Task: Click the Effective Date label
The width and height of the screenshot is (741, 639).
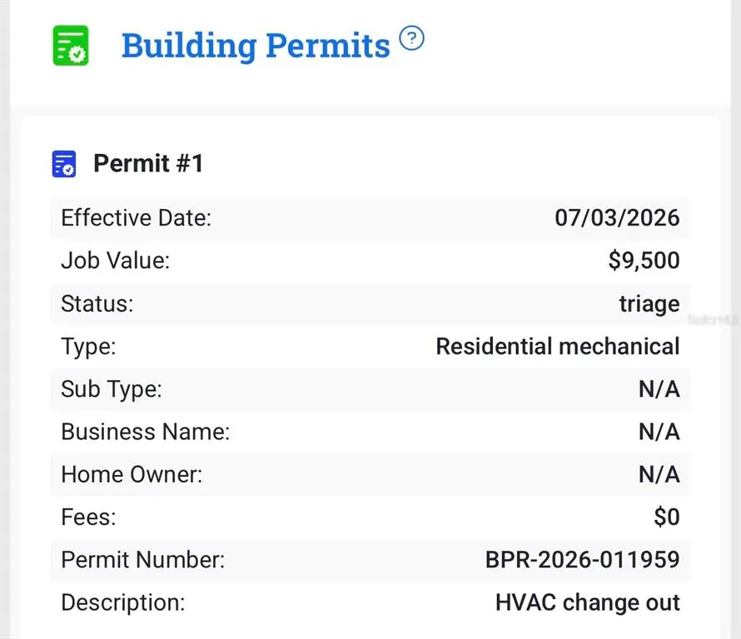Action: [136, 218]
